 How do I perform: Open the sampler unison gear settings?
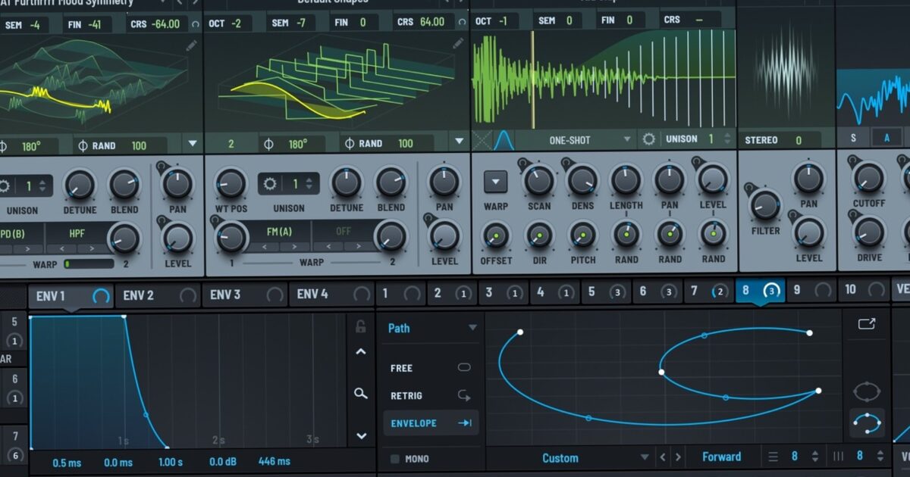tap(648, 139)
